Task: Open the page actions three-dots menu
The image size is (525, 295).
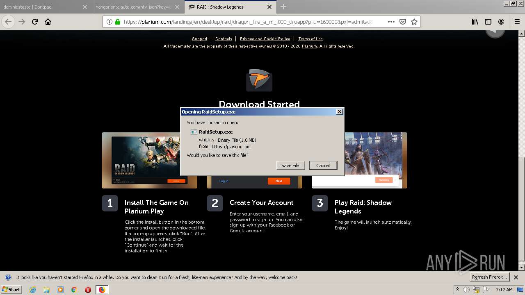Action: [391, 22]
